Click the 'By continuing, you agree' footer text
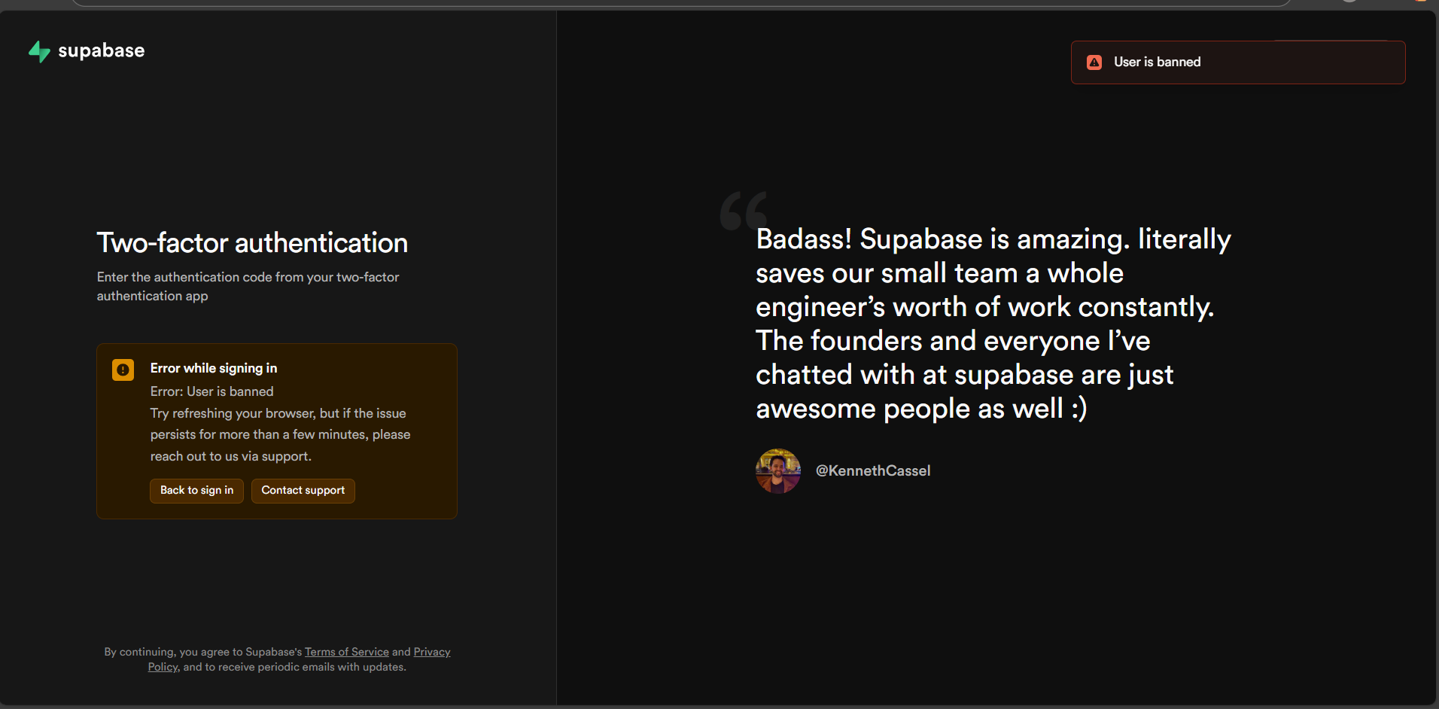The image size is (1439, 709). 203,652
